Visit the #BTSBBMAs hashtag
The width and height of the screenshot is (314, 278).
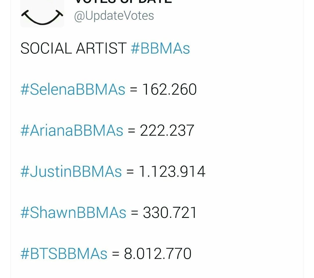64,253
